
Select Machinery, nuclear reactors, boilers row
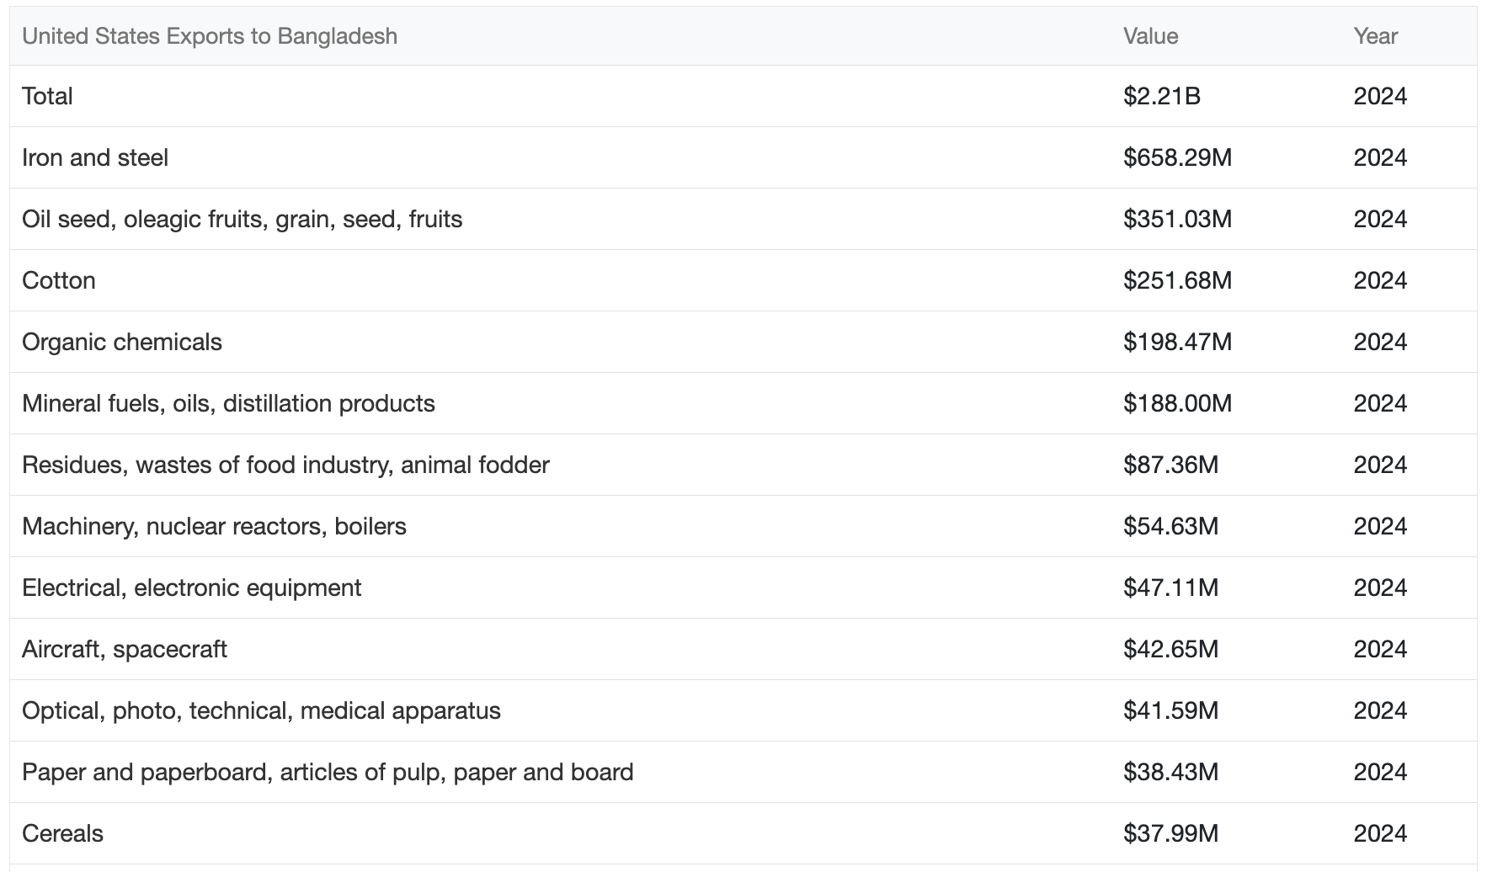214,526
